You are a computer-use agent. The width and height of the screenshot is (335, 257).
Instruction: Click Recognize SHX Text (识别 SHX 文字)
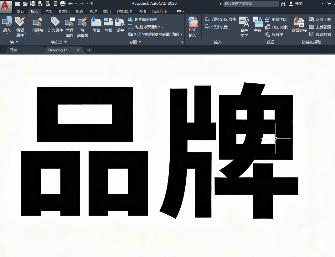pyautogui.click(x=220, y=19)
